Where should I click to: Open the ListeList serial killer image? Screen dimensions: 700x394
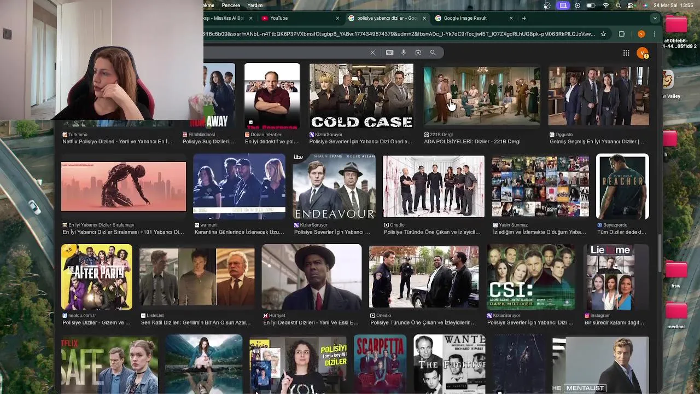click(x=197, y=277)
